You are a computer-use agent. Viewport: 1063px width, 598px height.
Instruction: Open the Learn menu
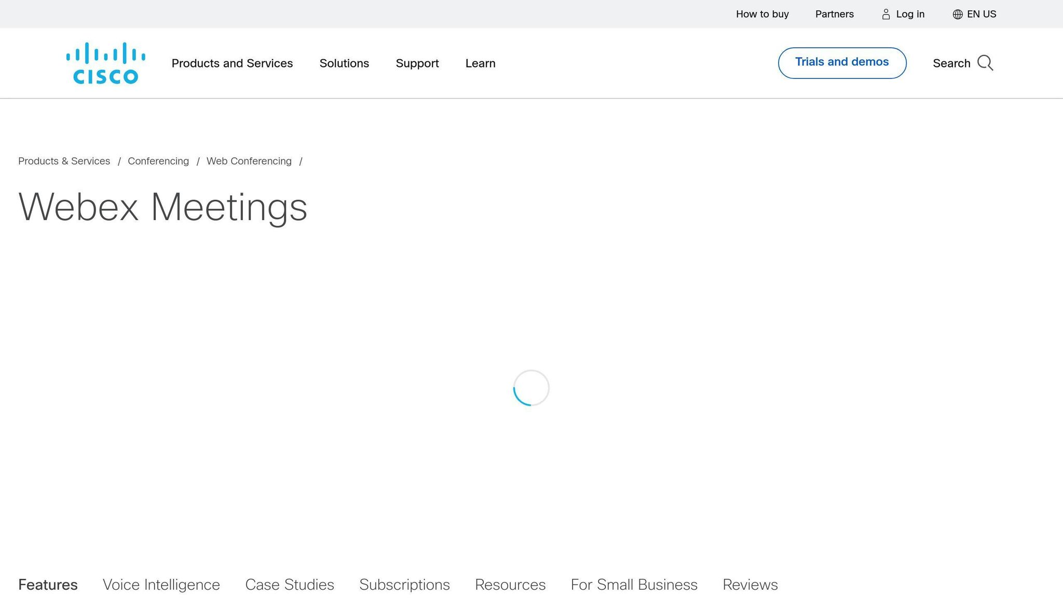pos(480,63)
